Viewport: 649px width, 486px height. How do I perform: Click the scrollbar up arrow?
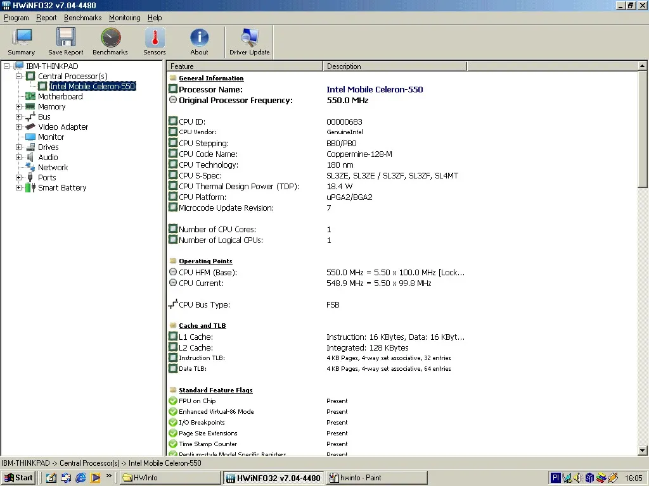[x=642, y=66]
